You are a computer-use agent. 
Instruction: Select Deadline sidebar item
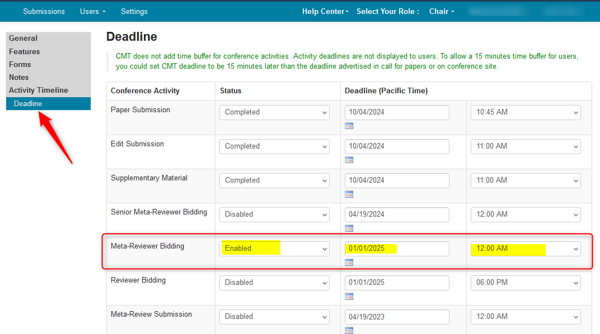pyautogui.click(x=48, y=103)
